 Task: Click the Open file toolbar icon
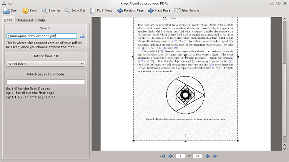[x=11, y=11]
